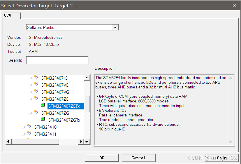Viewport: 241px width, 164px height.
Task: Click the device tree vertical scrollbar thumb
Action: pyautogui.click(x=87, y=104)
